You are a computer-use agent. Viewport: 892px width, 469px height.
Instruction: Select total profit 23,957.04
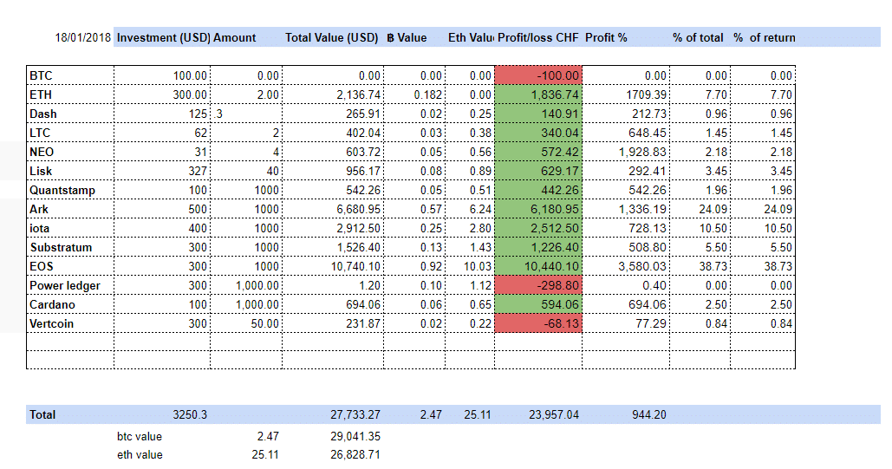[x=554, y=415]
